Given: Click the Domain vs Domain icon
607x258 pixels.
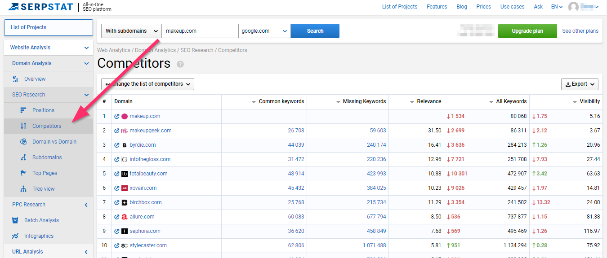Looking at the screenshot, I should point(24,142).
